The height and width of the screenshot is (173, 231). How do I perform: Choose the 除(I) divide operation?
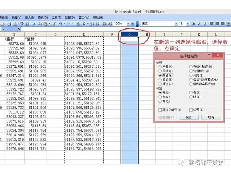pyautogui.click(x=195, y=97)
